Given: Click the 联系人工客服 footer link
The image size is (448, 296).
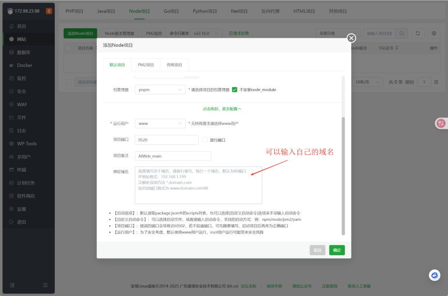Looking at the screenshot, I should [x=359, y=286].
